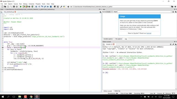Click the Save file toolbar icon
Image resolution: width=177 pixels, height=99 pixels.
point(8,7)
